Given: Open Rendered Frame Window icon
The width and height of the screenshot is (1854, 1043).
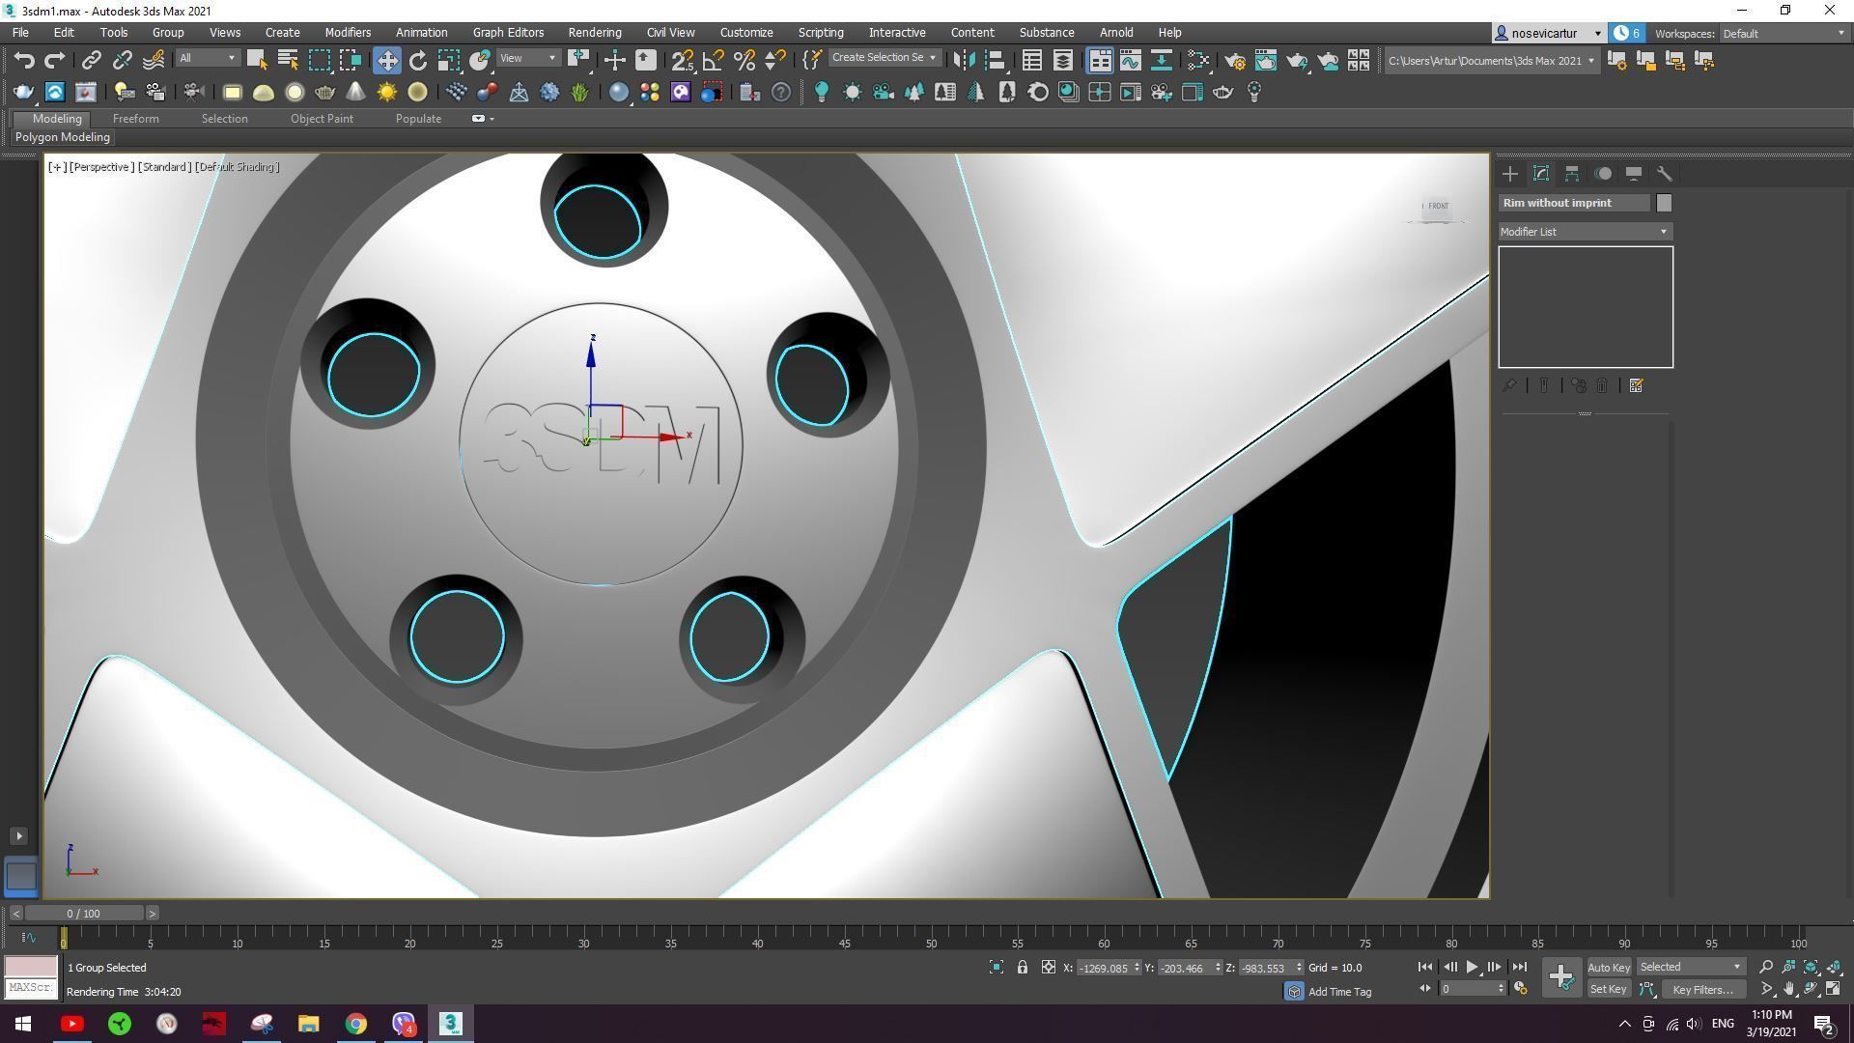Looking at the screenshot, I should (x=1265, y=60).
